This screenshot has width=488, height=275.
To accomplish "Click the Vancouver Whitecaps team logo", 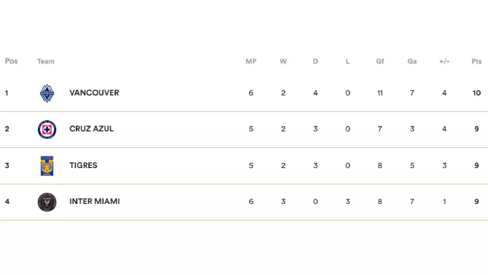I will coord(47,93).
